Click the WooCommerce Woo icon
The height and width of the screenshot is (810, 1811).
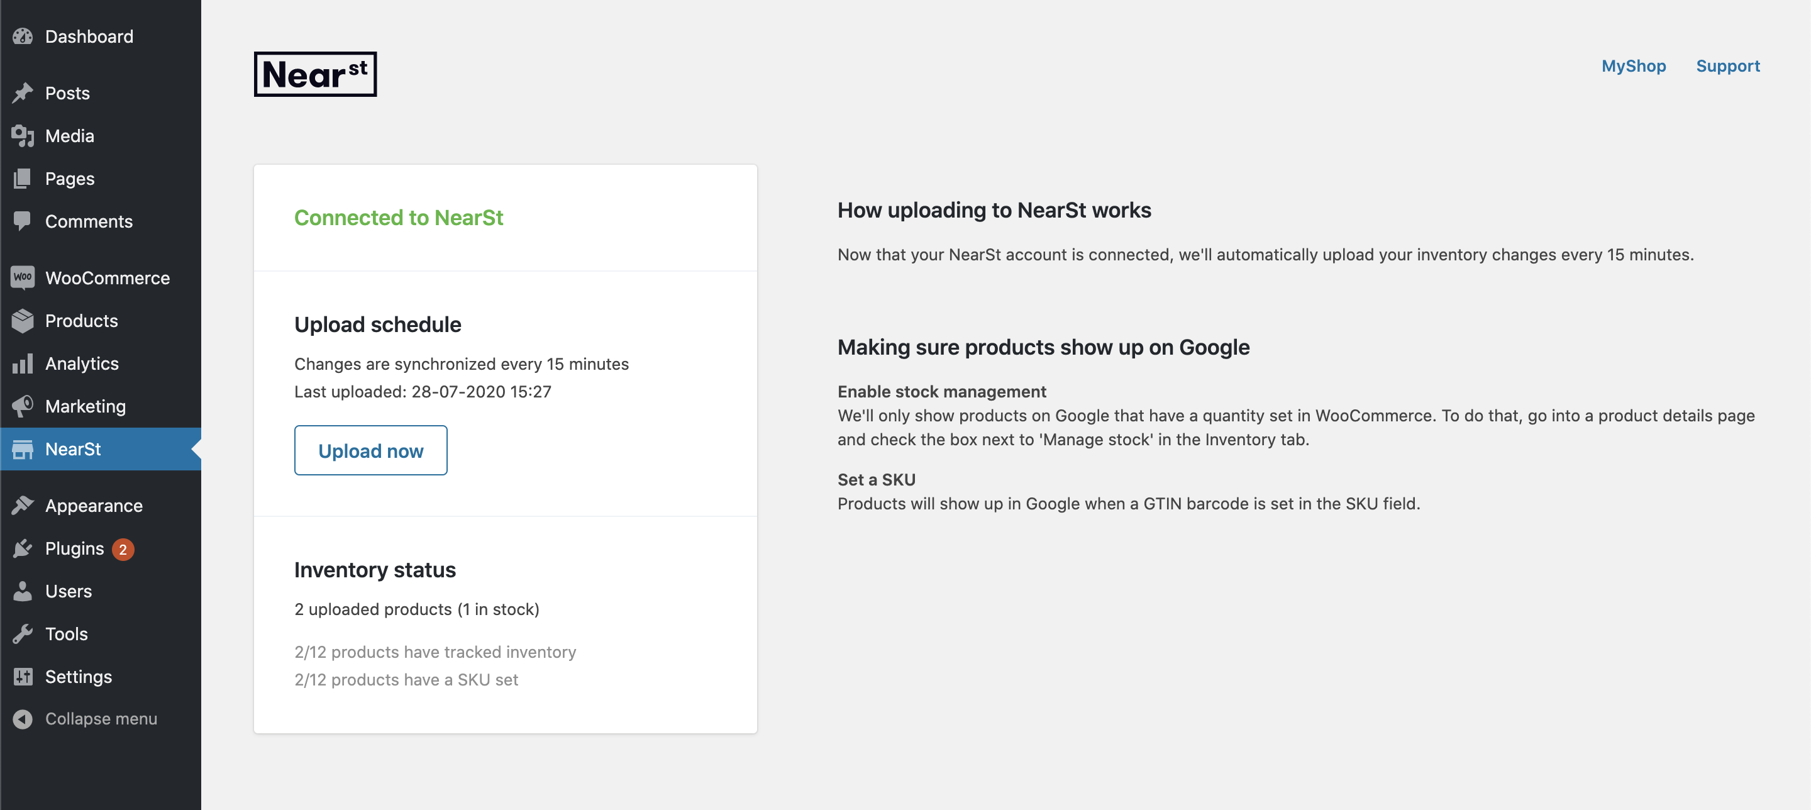23,278
